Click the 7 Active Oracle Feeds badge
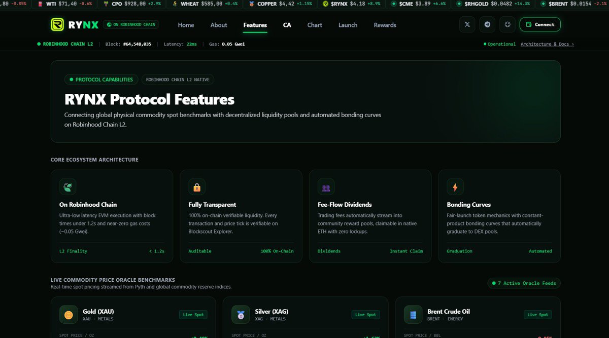Viewport: 609px width, 338px height. click(524, 283)
